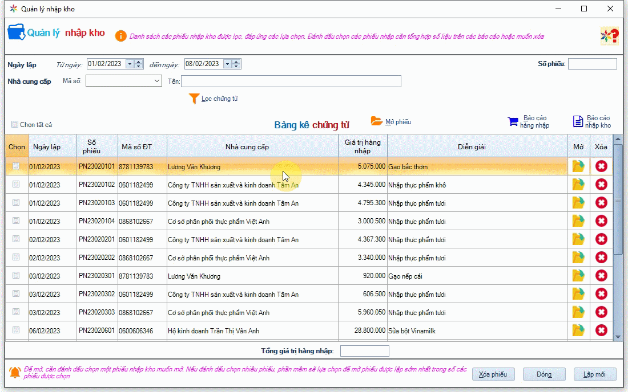The height and width of the screenshot is (392, 628).
Task: Open receipt PN23020101 using its Mở icon
Action: click(578, 166)
